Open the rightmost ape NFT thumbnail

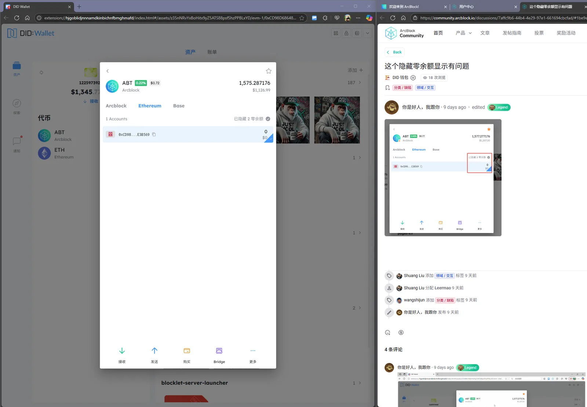click(337, 120)
